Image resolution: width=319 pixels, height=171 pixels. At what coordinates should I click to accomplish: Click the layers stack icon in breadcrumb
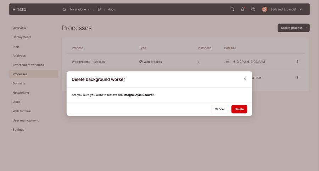click(99, 9)
